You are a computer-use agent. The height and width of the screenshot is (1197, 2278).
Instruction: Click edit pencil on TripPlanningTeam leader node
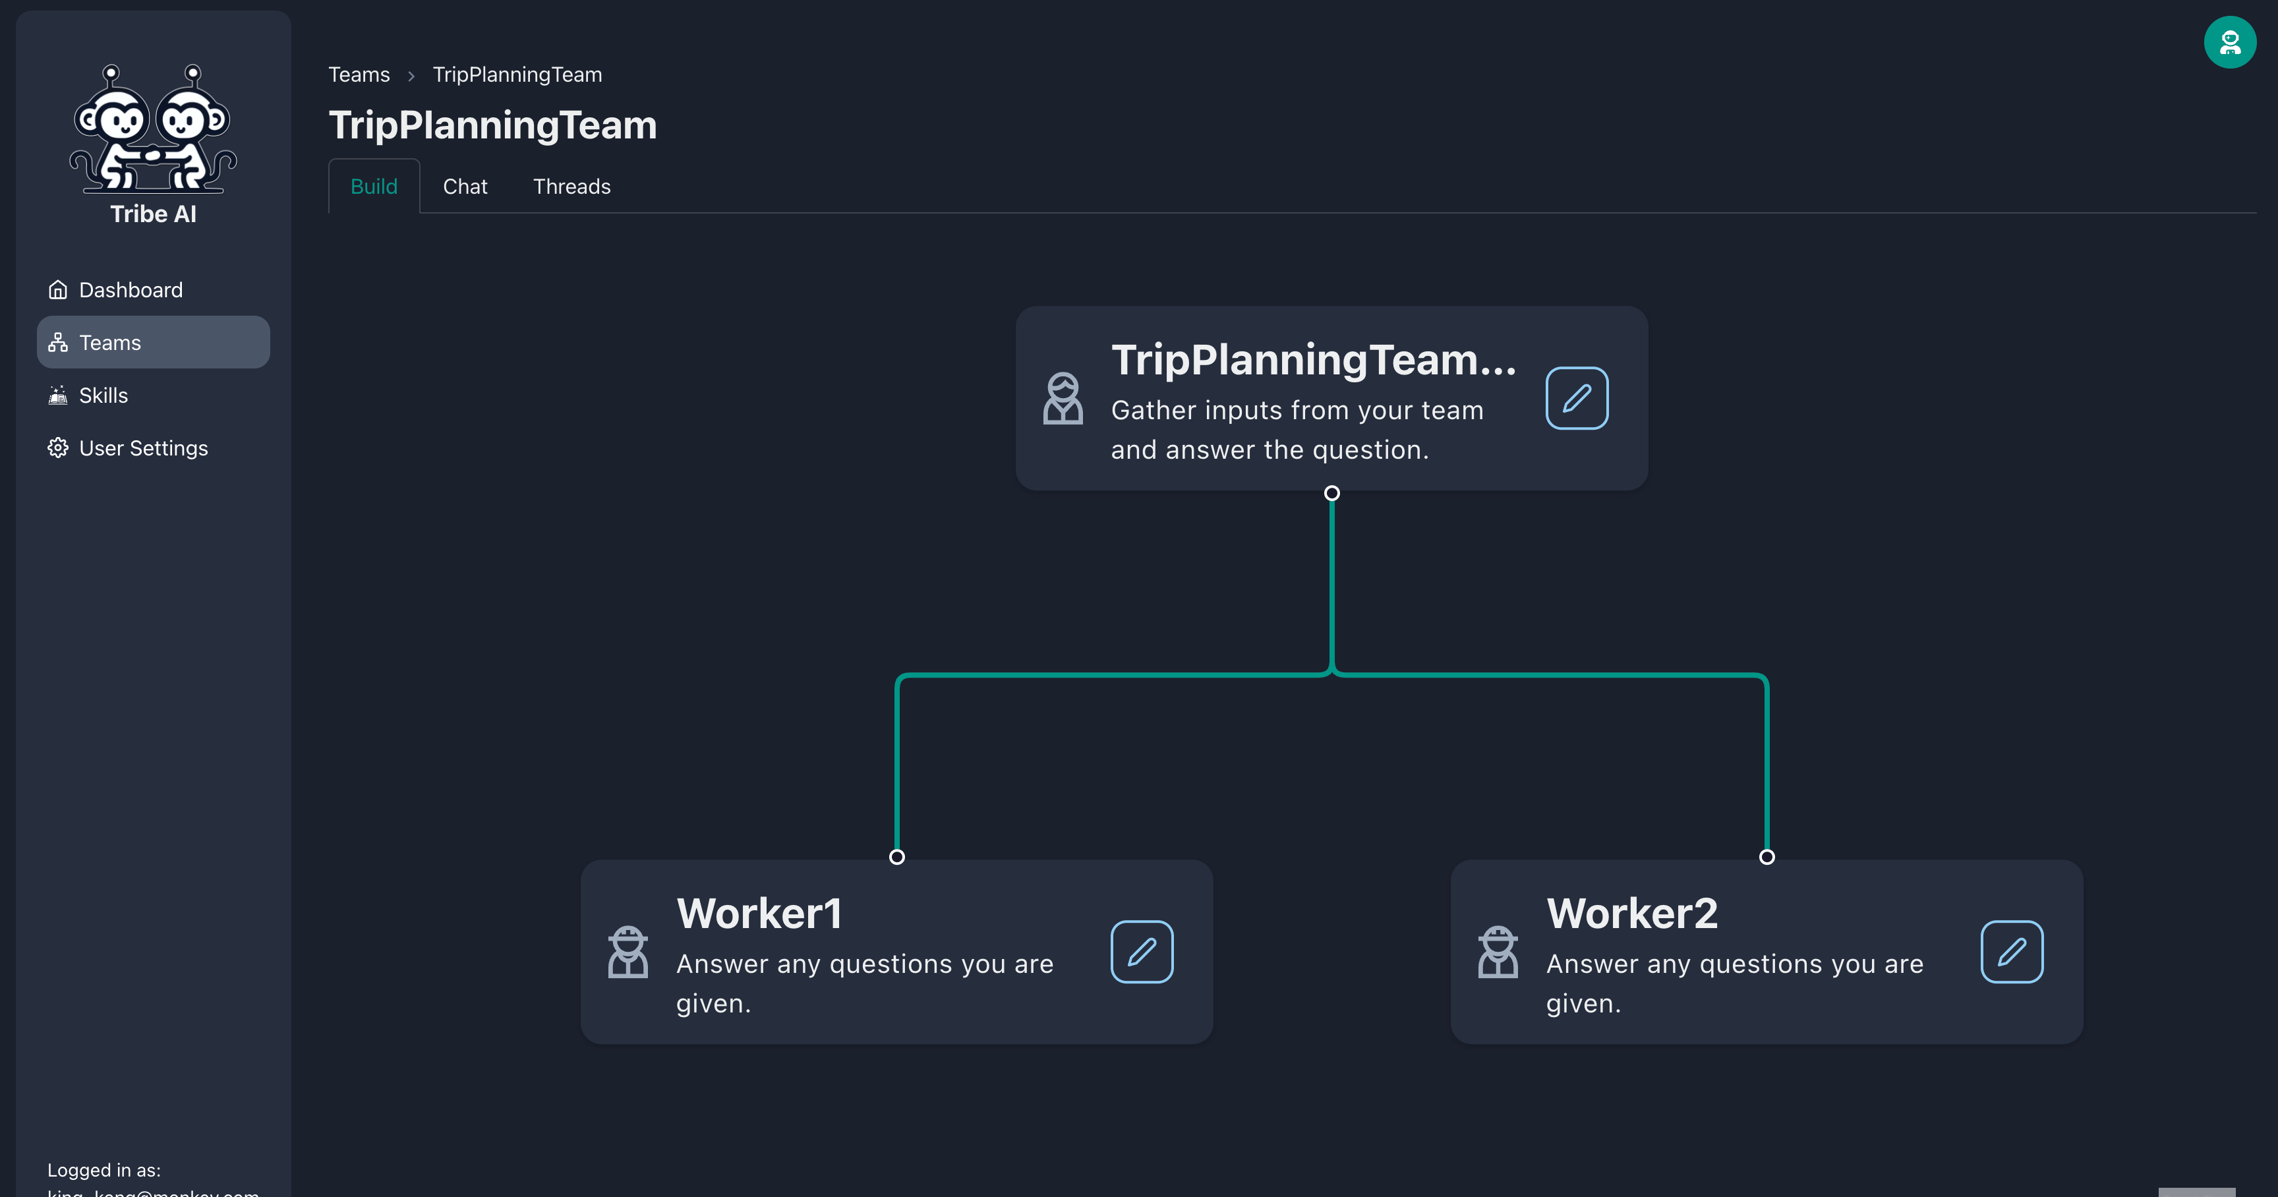click(x=1576, y=399)
